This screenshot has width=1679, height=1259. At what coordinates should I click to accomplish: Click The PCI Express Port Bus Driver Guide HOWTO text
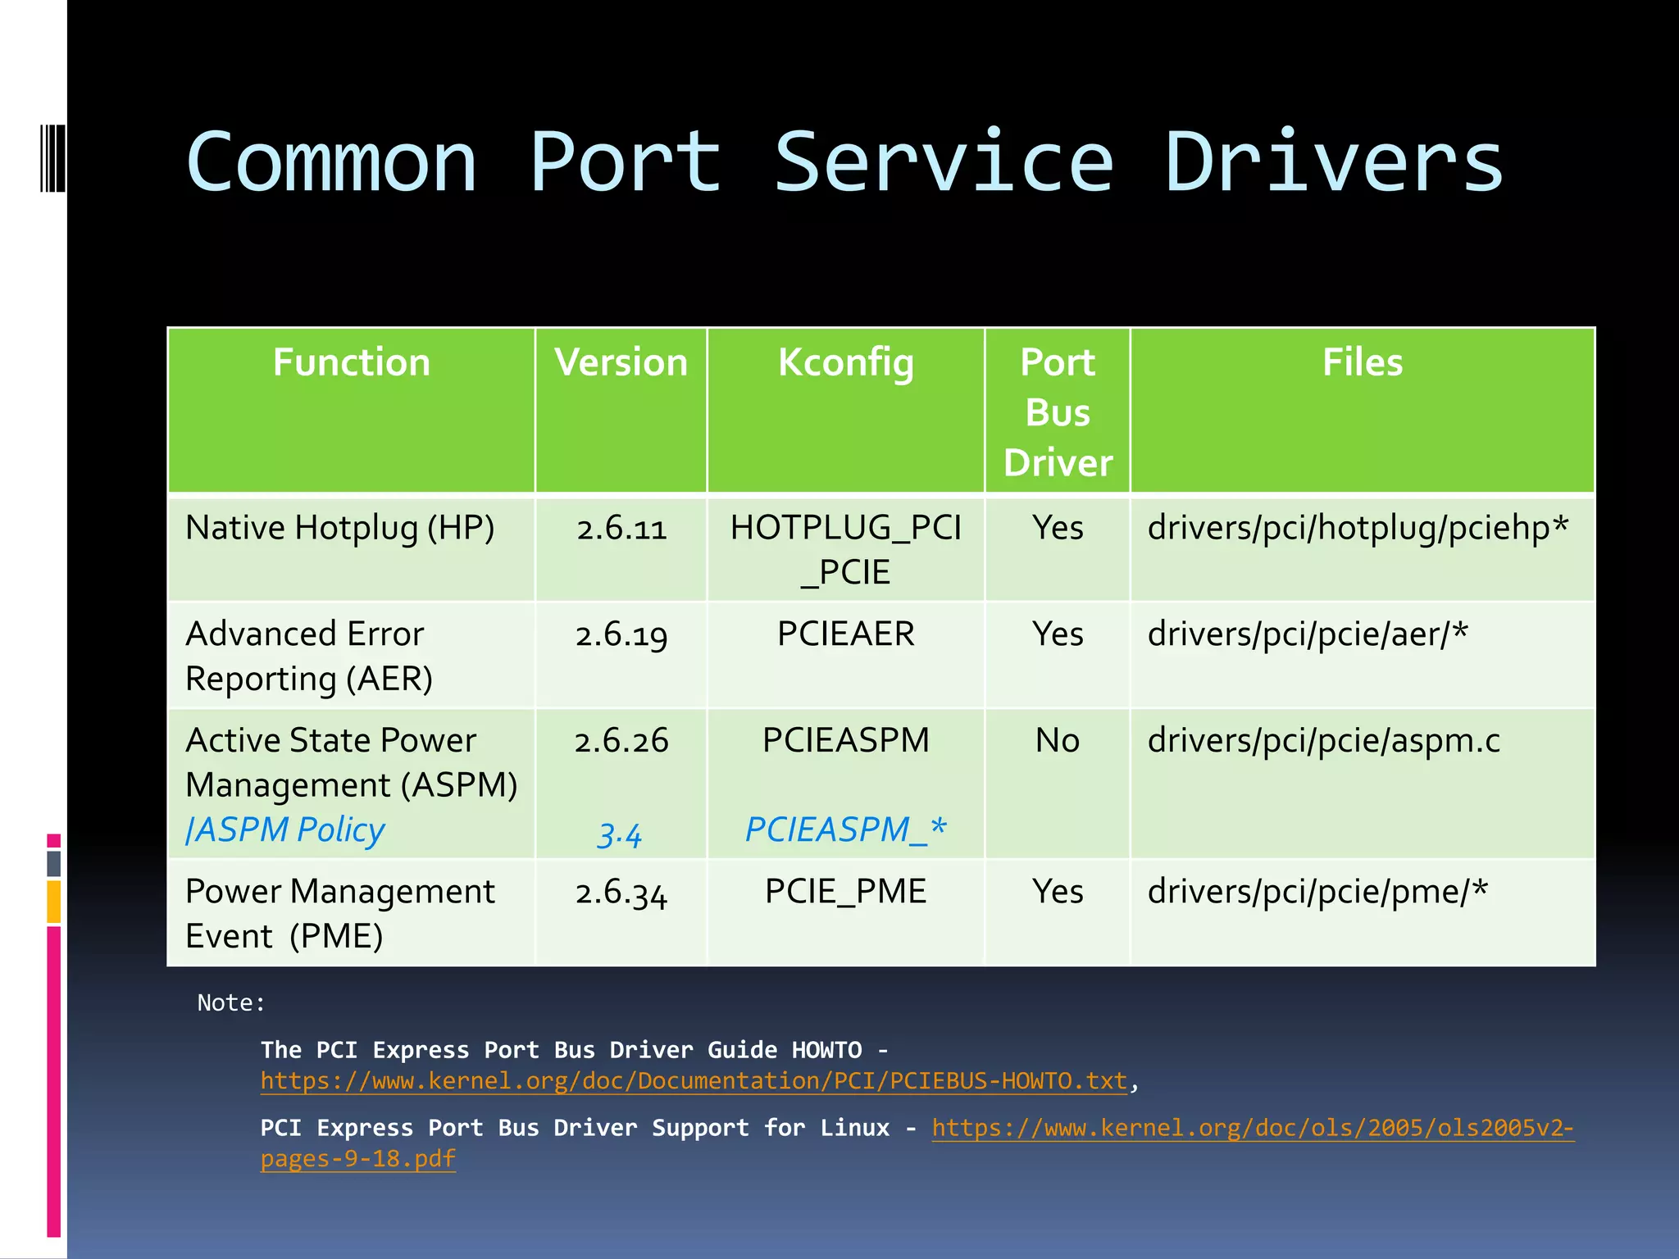click(561, 1050)
